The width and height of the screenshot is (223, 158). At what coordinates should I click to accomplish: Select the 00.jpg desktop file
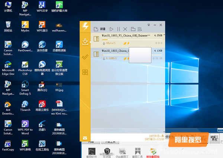click(x=59, y=87)
